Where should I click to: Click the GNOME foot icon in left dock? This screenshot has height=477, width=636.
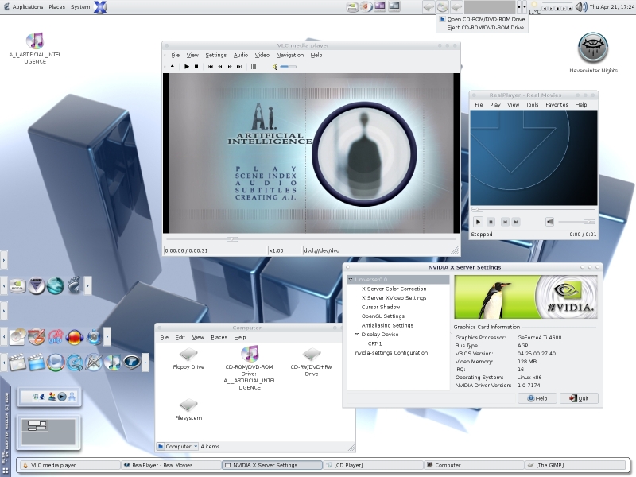point(75,285)
